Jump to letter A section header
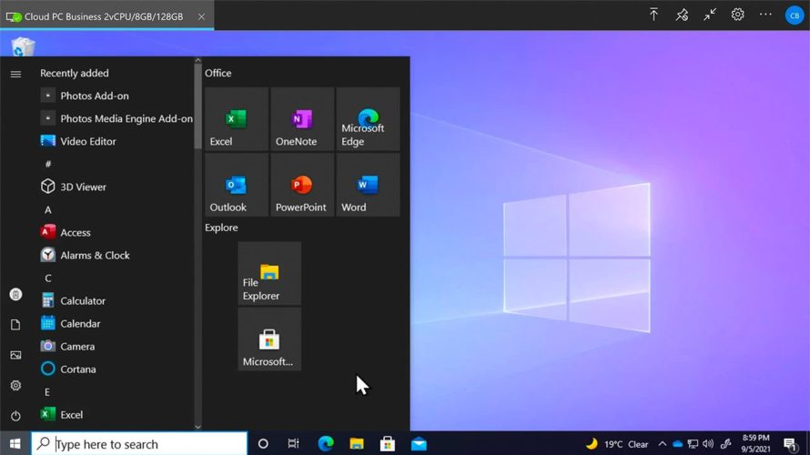Viewport: 810px width, 455px height. (x=48, y=209)
